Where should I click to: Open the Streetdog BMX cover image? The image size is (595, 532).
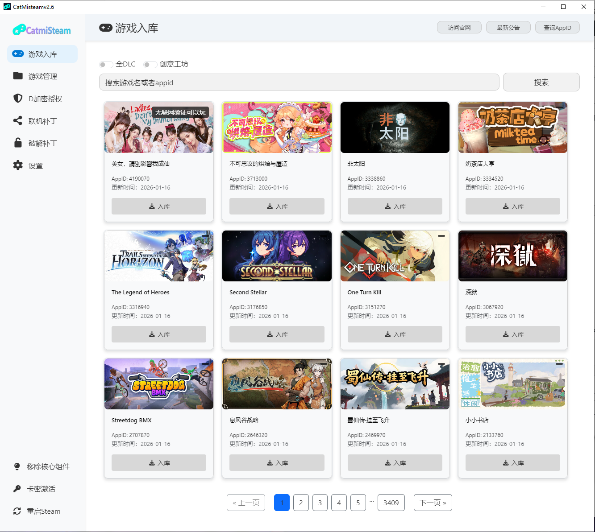[x=159, y=384]
